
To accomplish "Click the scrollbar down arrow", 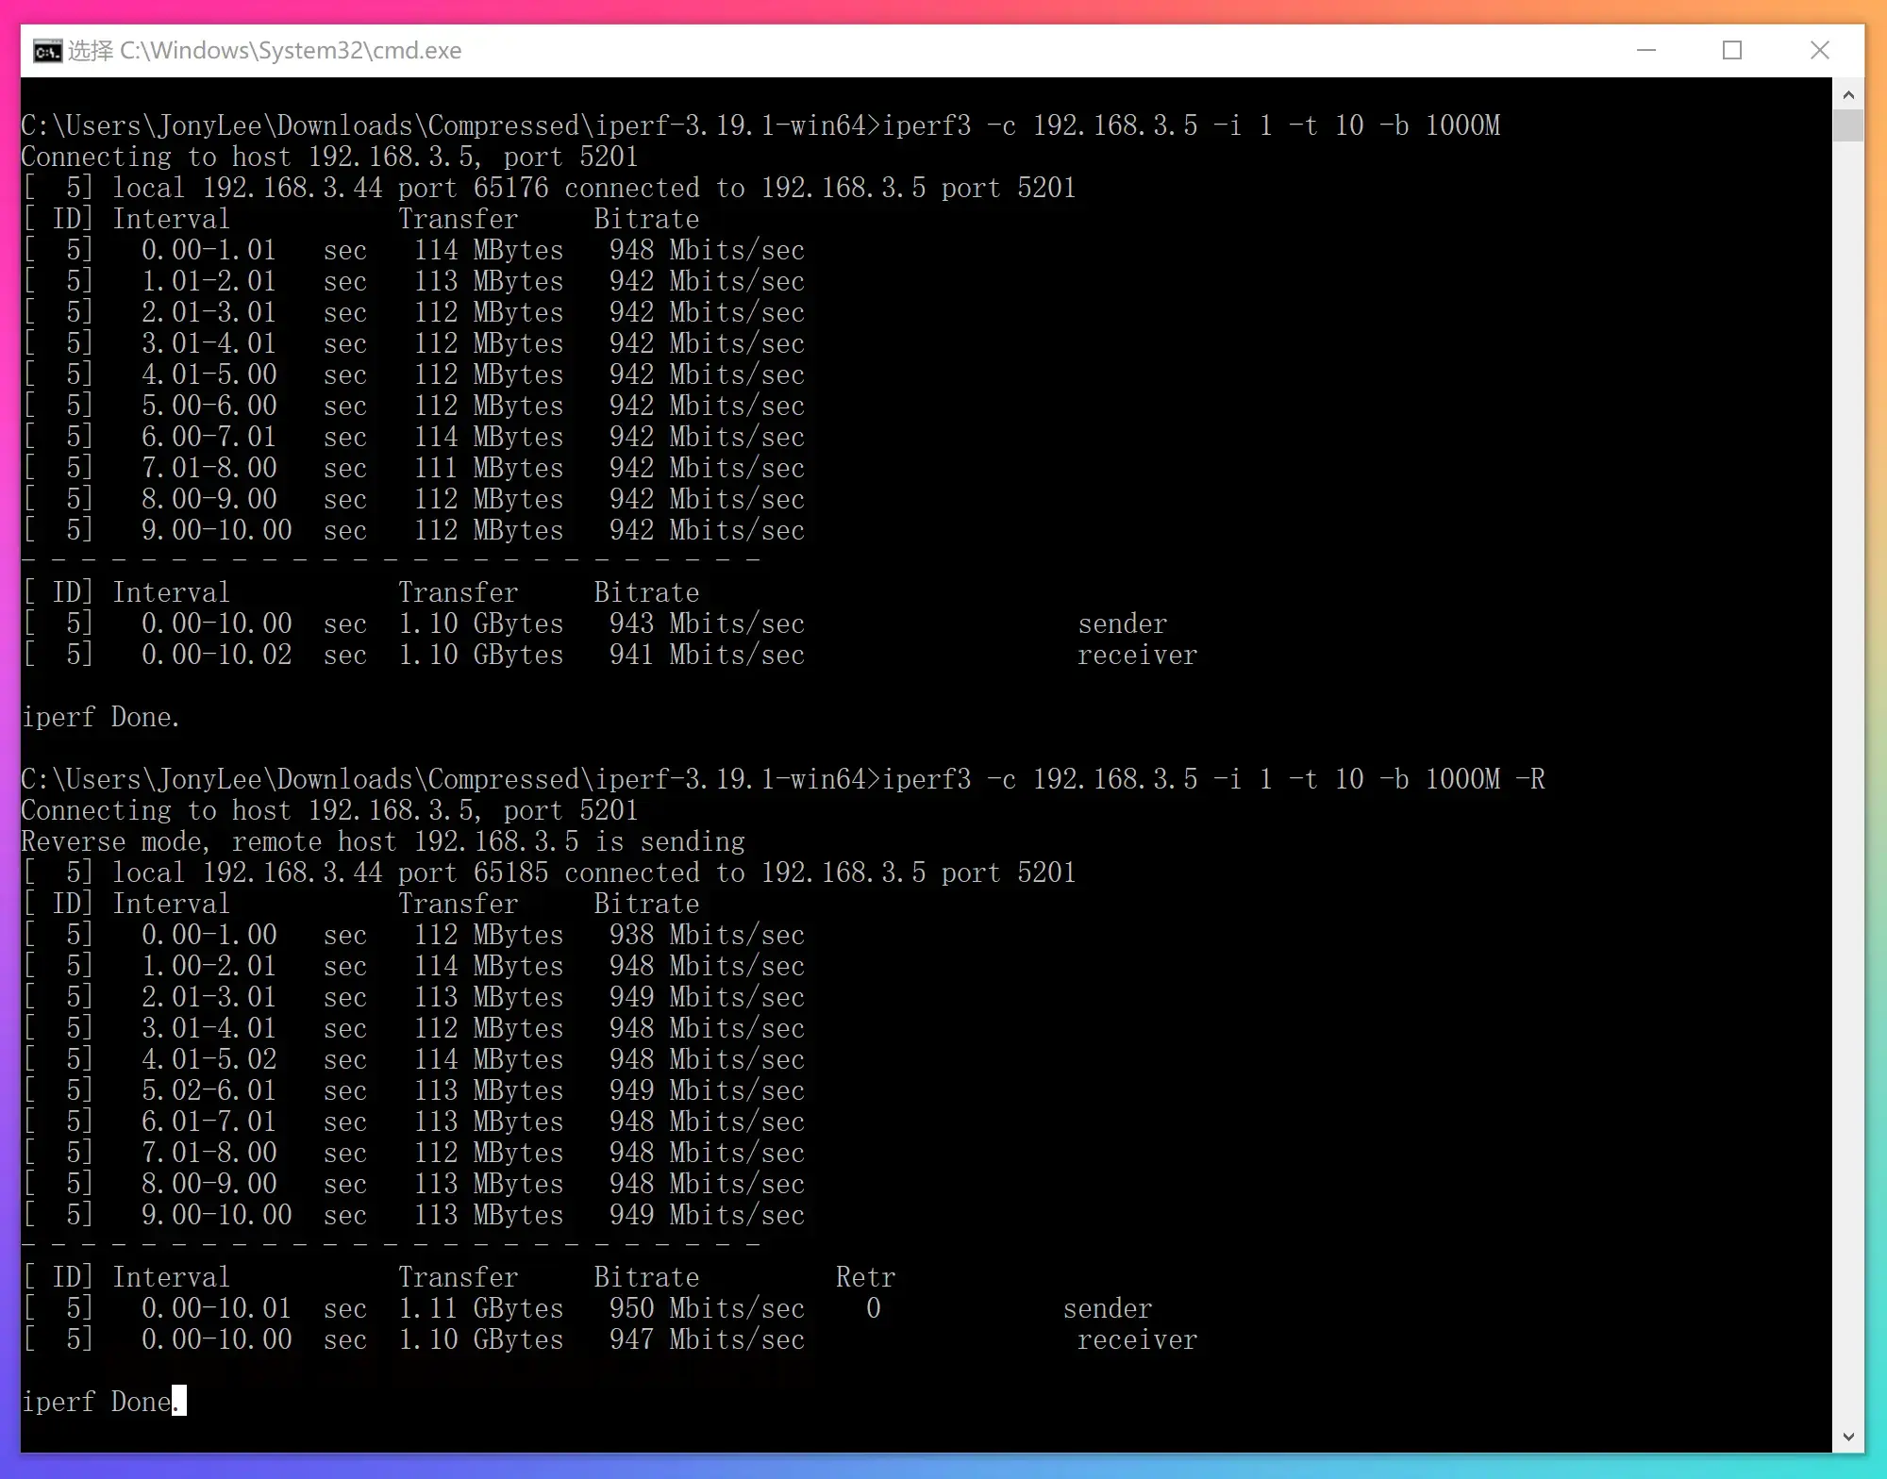I will click(x=1848, y=1437).
